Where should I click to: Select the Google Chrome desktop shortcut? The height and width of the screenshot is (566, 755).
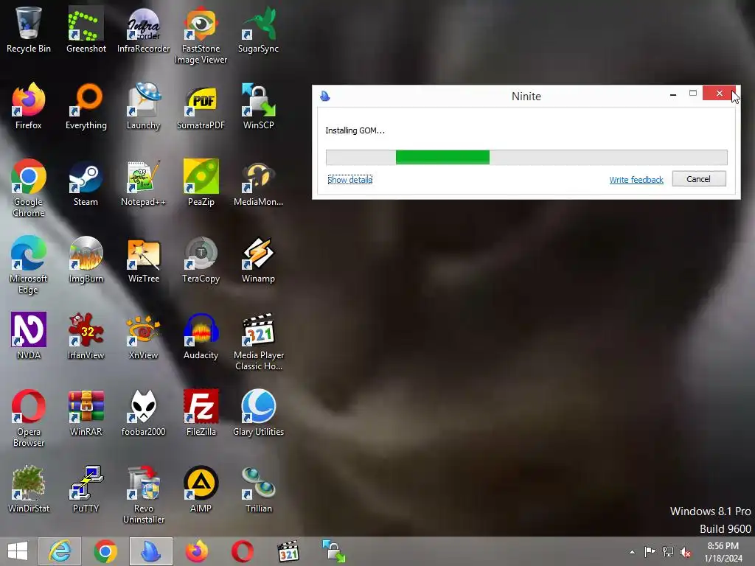(29, 188)
